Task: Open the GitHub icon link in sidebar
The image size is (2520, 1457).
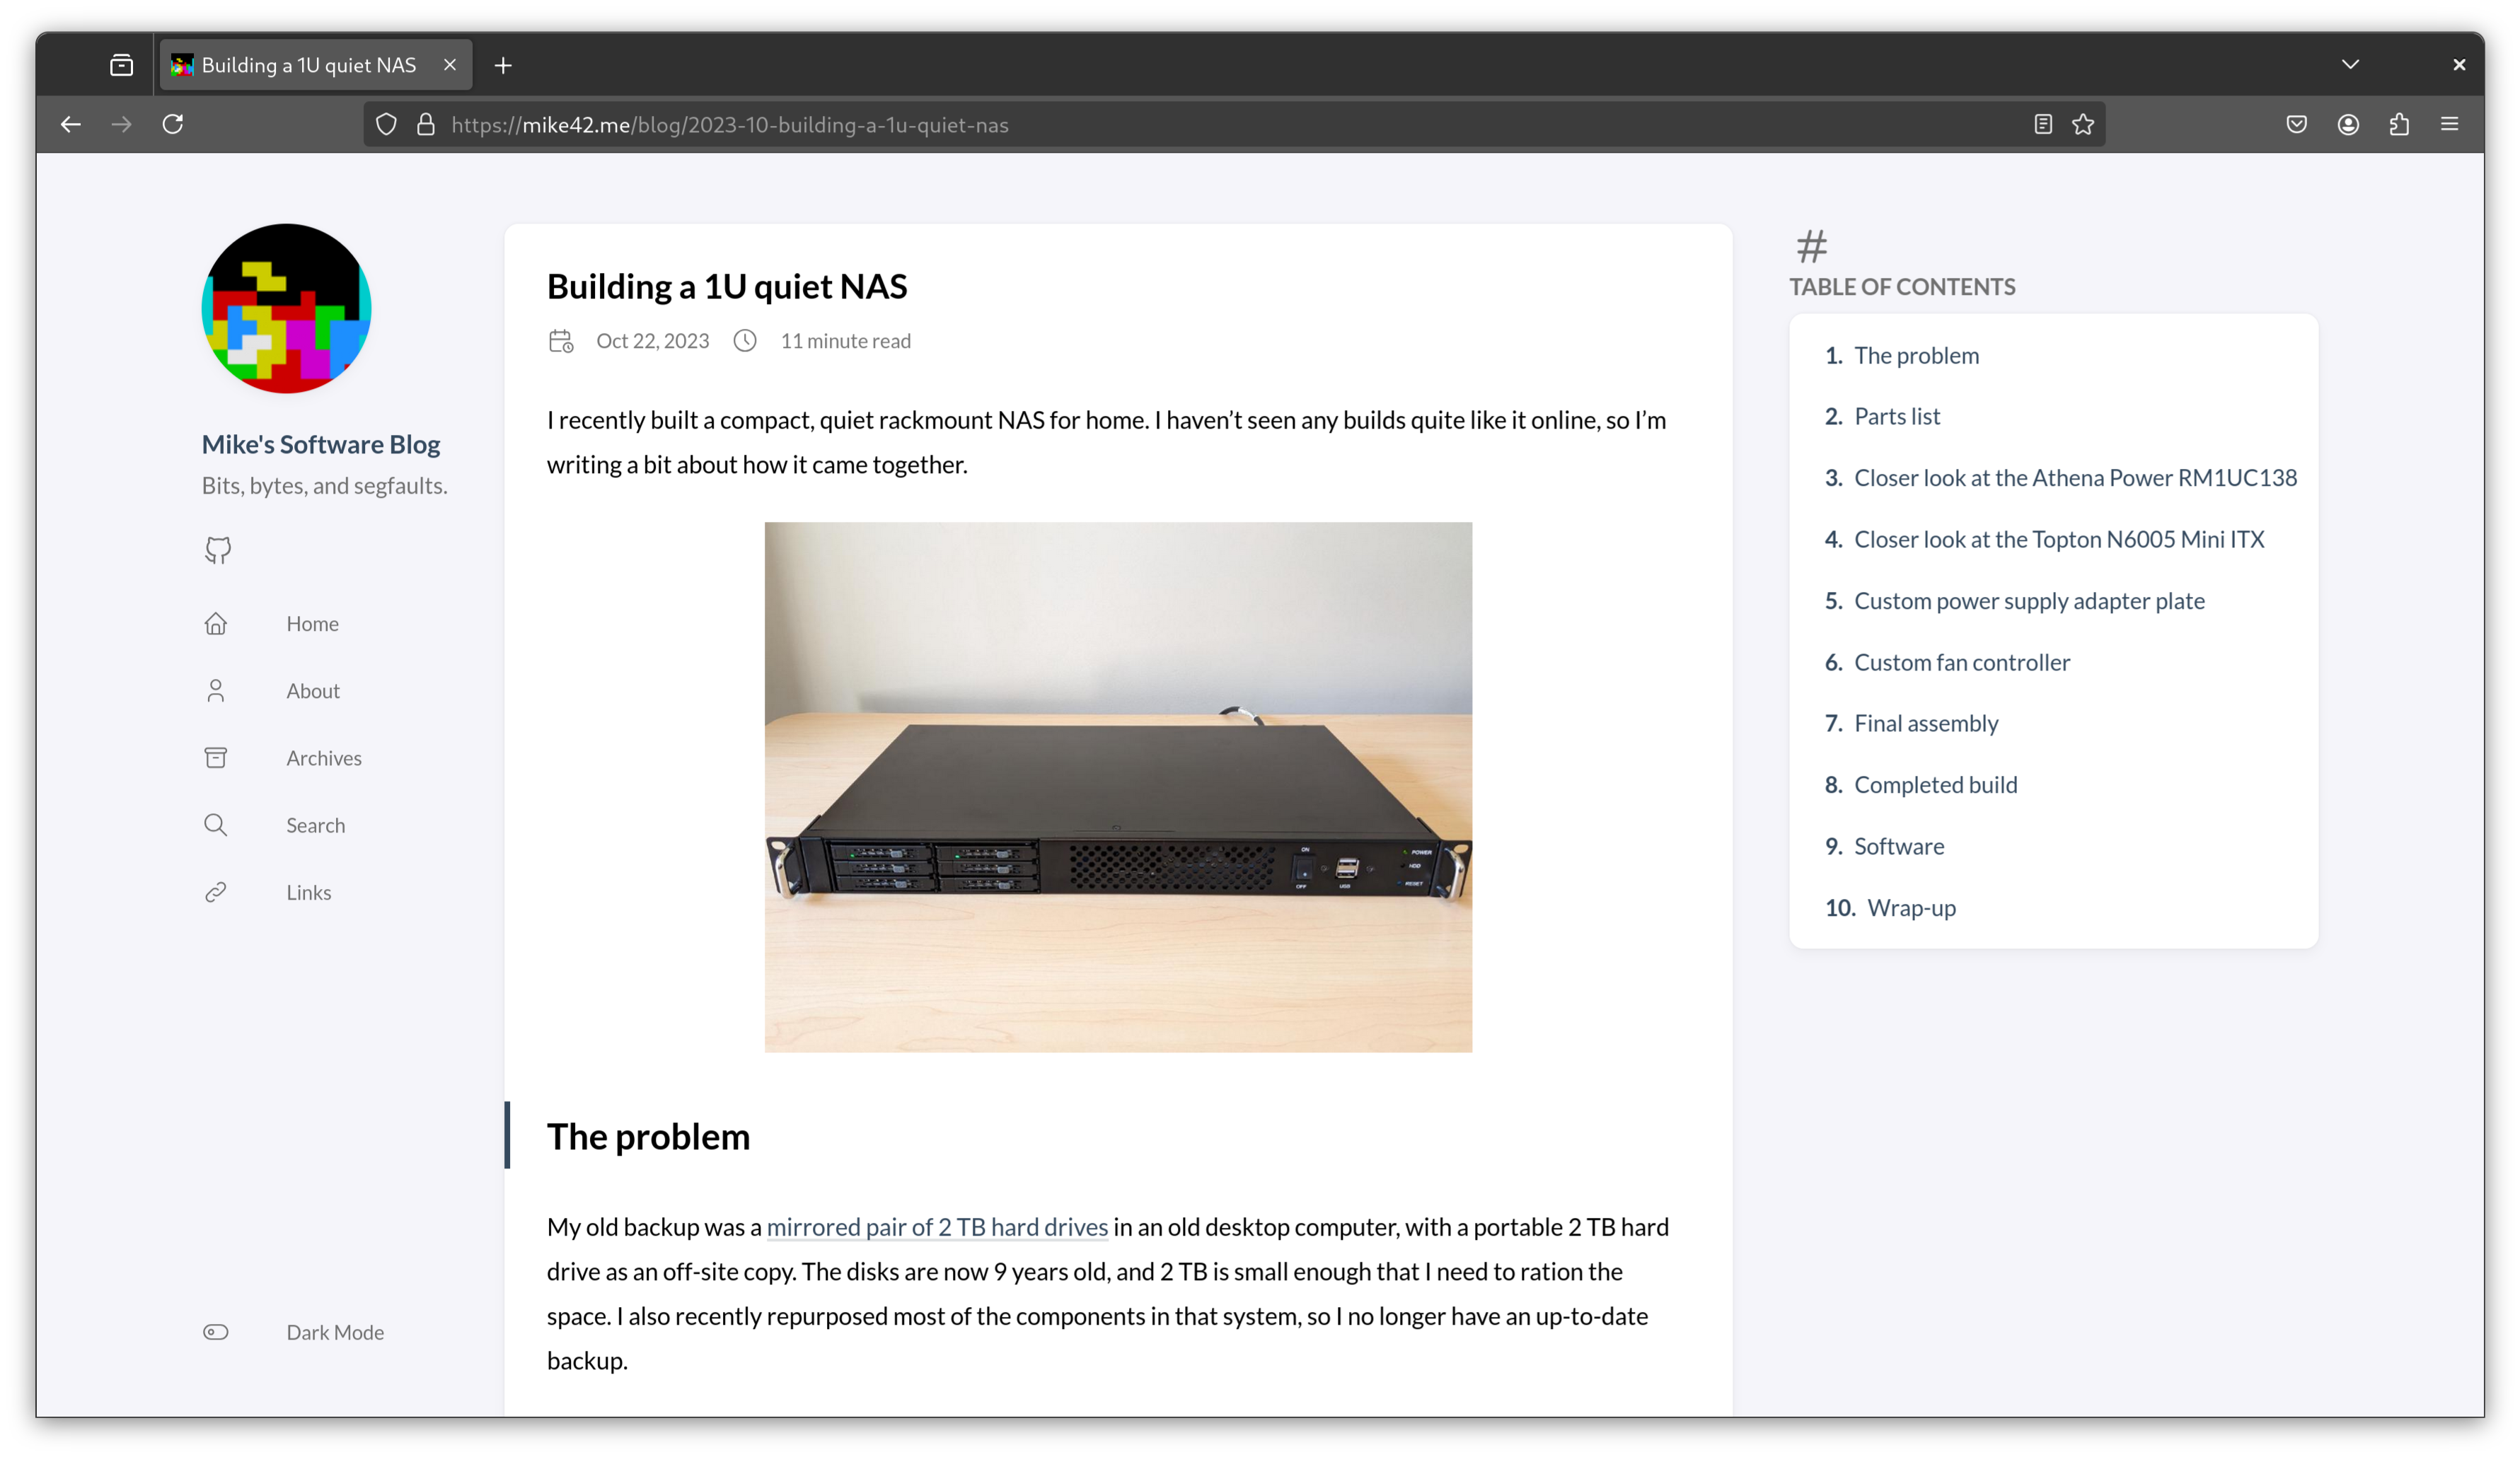Action: pyautogui.click(x=218, y=550)
